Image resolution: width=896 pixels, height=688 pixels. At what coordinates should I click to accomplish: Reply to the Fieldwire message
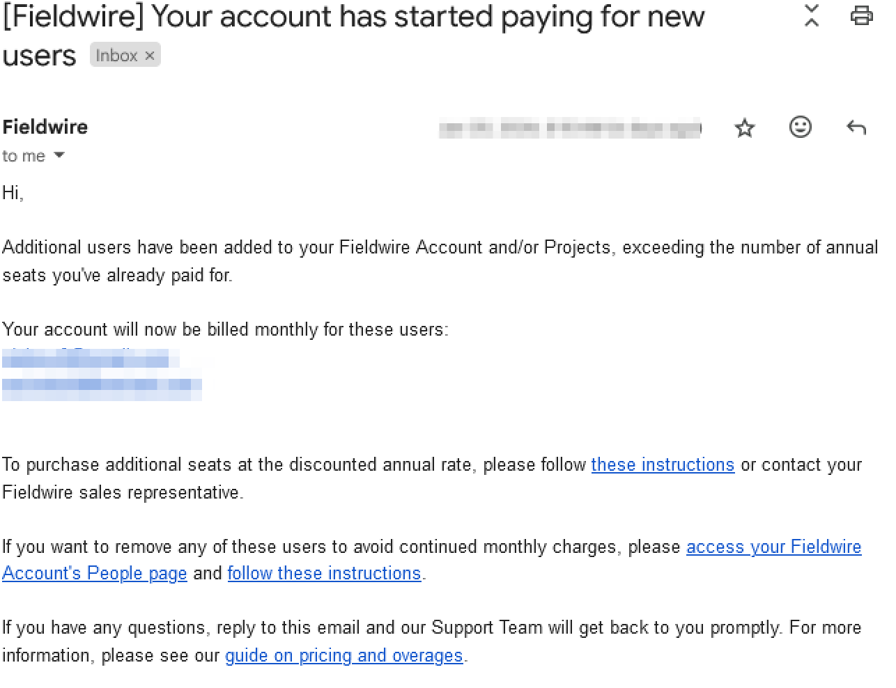coord(856,127)
